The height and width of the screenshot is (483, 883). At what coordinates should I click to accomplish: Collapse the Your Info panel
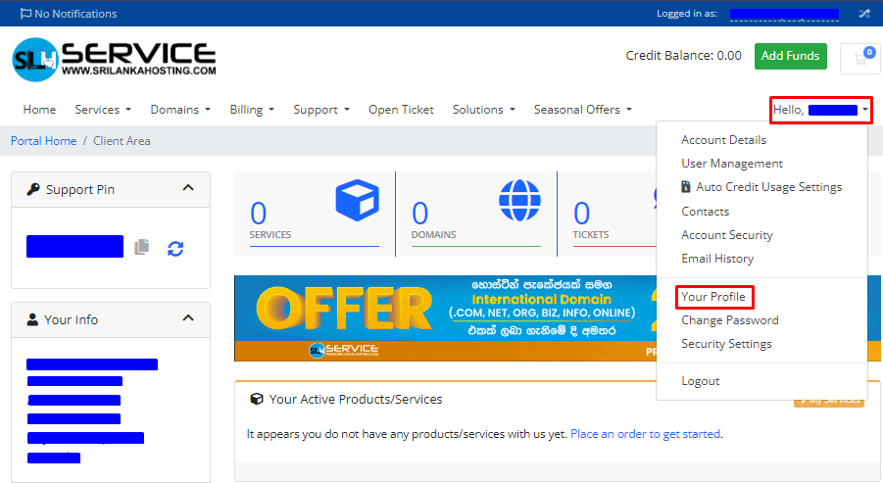click(x=189, y=318)
